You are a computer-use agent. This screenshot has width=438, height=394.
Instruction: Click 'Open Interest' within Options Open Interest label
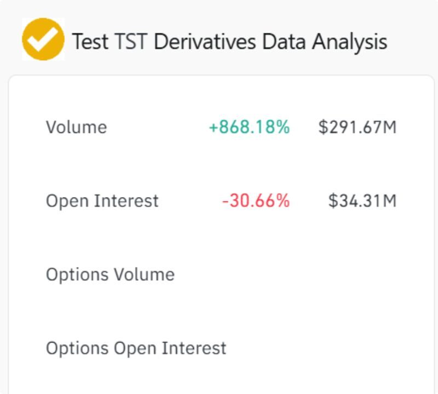click(170, 349)
